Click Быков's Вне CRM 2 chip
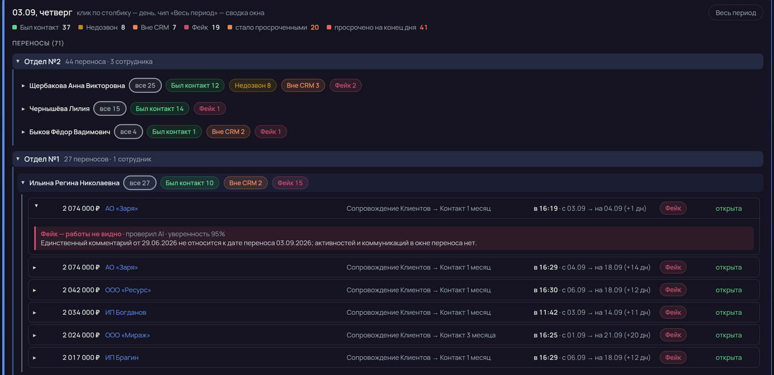The height and width of the screenshot is (375, 774). pos(228,132)
